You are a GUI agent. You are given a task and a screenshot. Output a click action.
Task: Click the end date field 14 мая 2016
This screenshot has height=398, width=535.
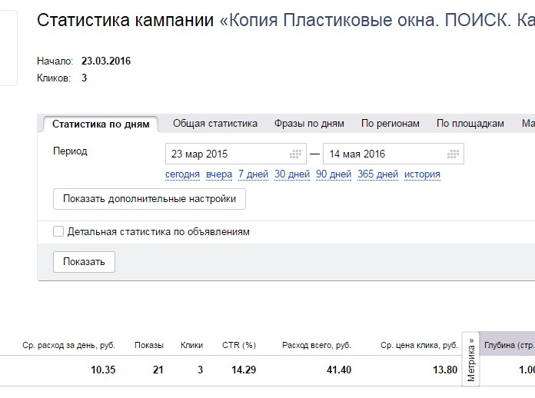click(x=384, y=154)
